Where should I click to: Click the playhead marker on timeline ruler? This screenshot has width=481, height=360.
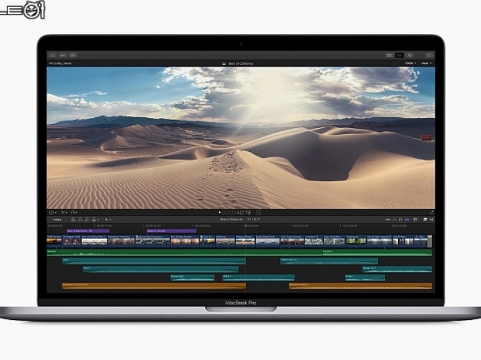click(x=245, y=226)
